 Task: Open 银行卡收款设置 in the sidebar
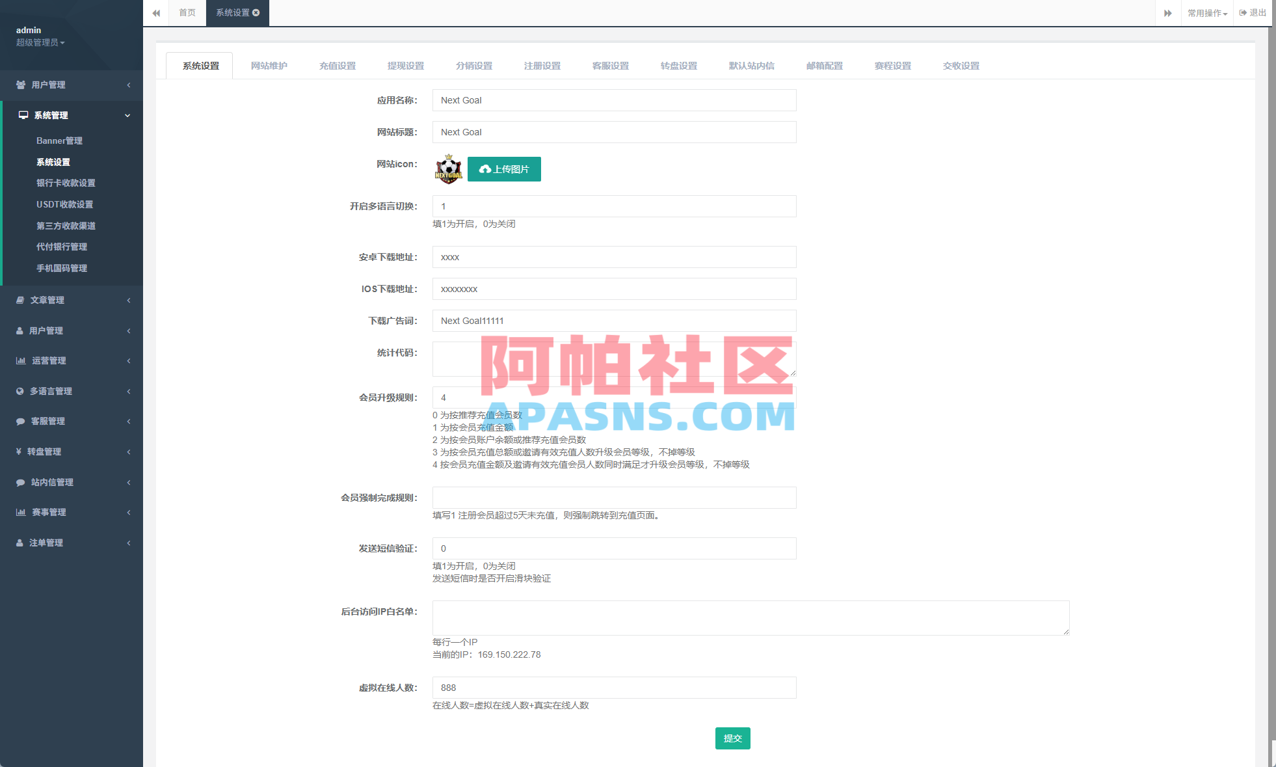(x=66, y=183)
